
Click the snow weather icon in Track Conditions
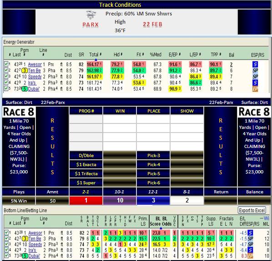91,15
